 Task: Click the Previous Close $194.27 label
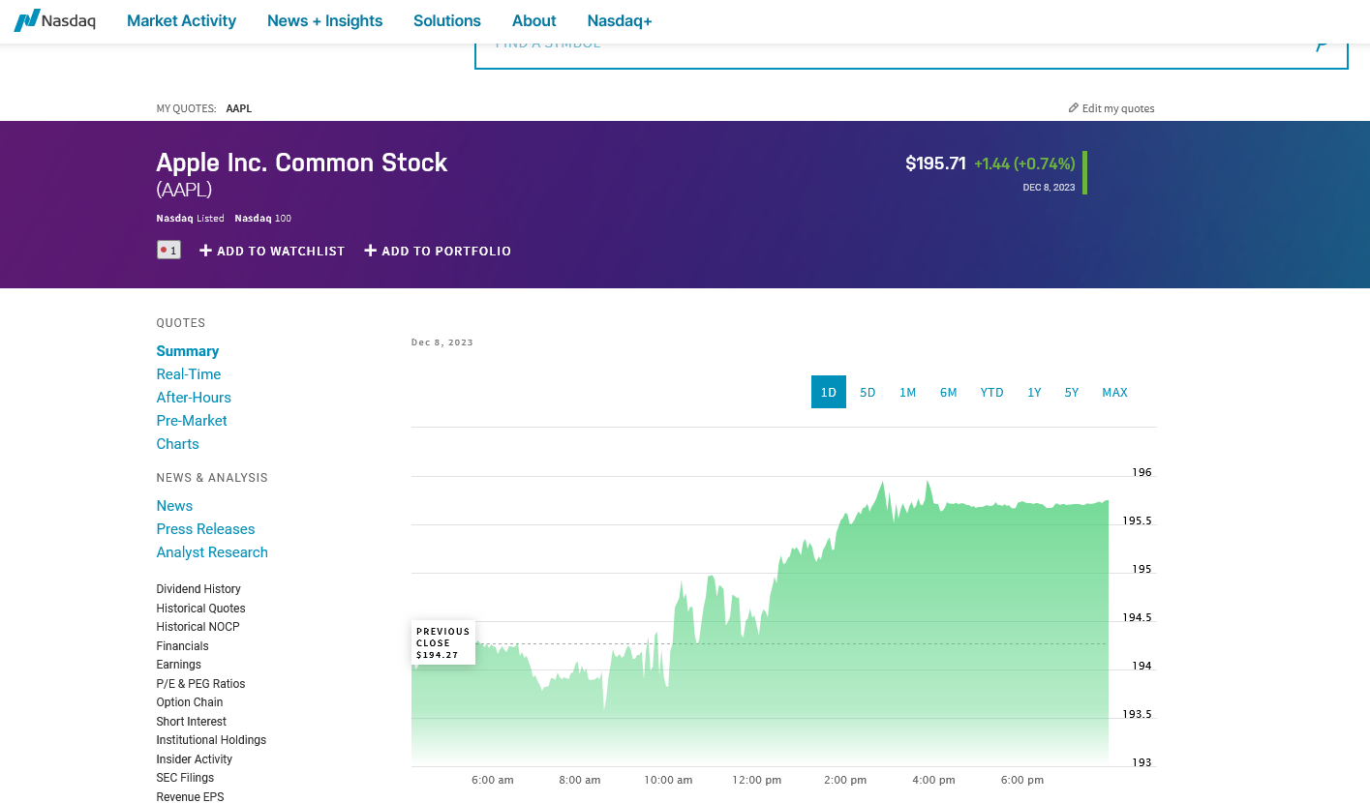coord(443,642)
